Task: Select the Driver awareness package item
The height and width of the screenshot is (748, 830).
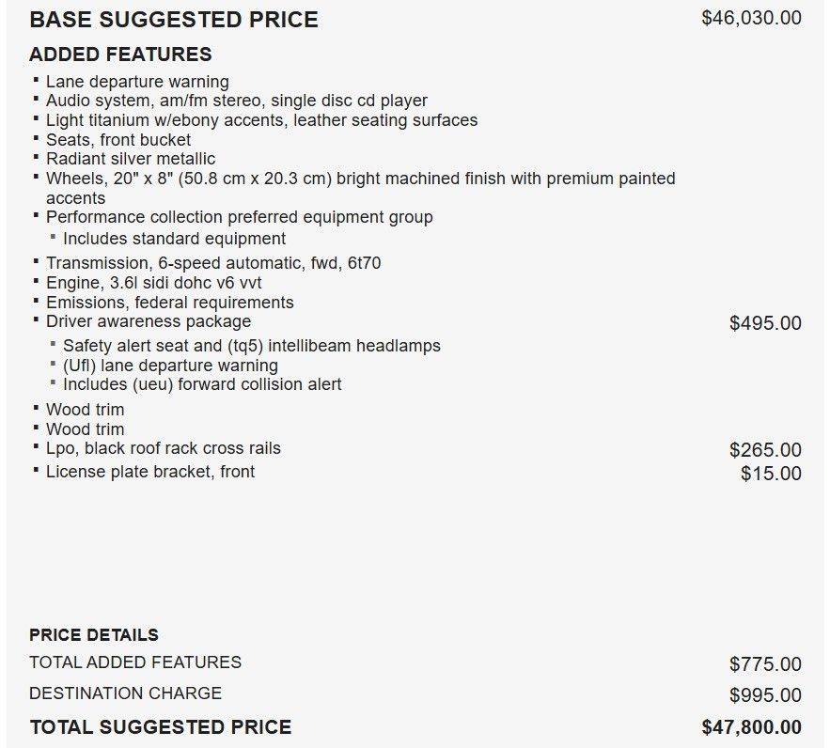Action: tap(149, 321)
